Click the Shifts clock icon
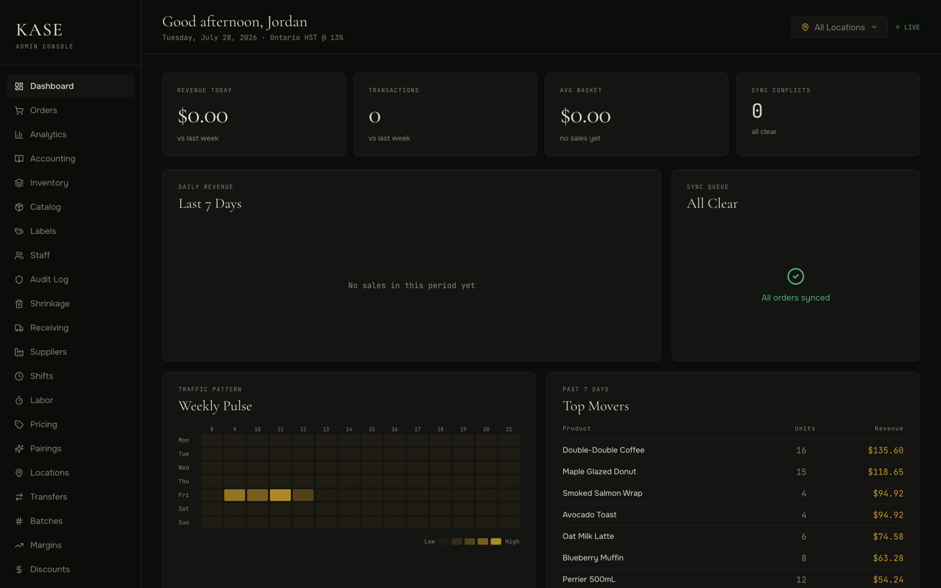This screenshot has height=588, width=941. click(x=19, y=376)
